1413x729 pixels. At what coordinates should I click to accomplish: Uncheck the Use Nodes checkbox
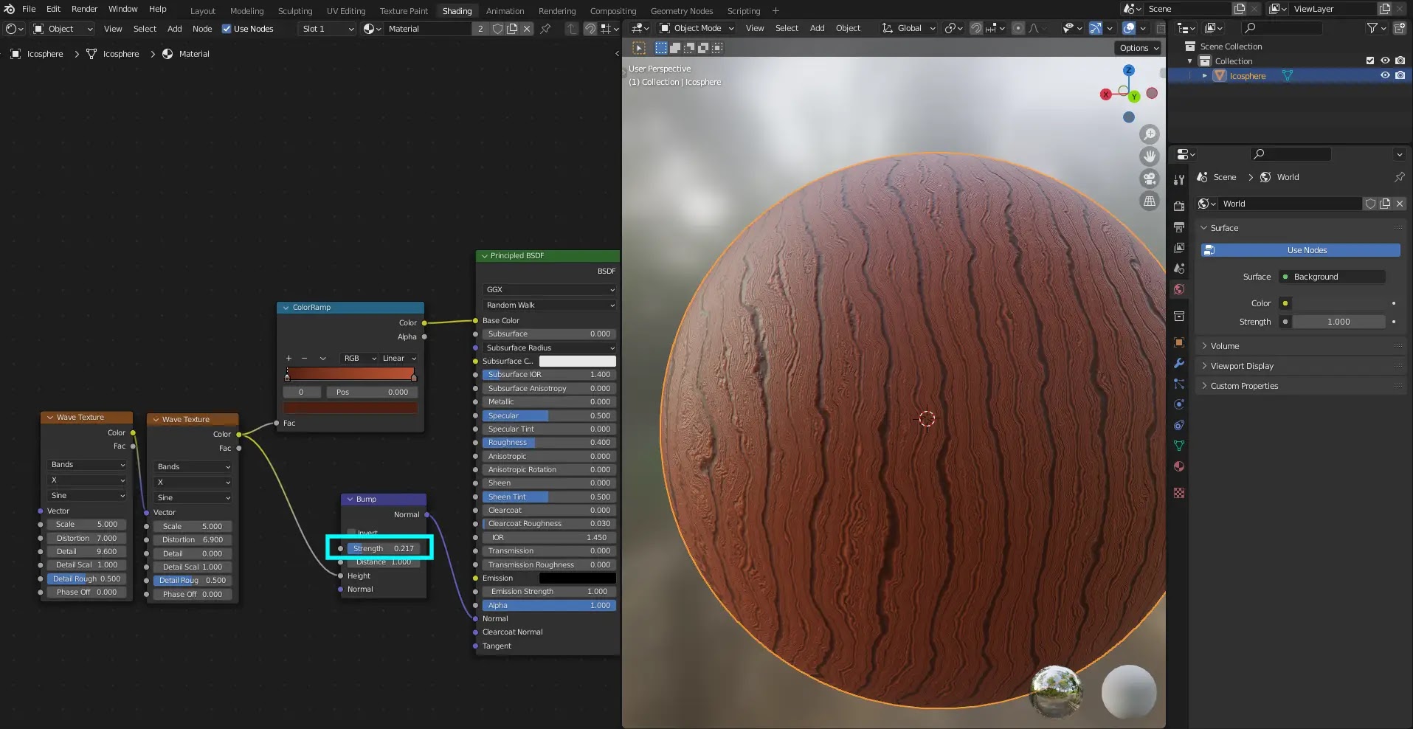coord(227,29)
